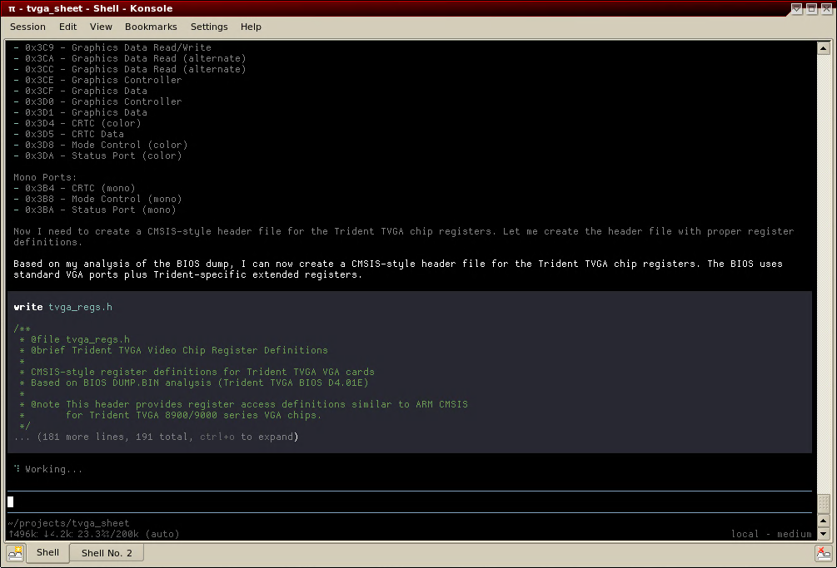Image resolution: width=837 pixels, height=568 pixels.
Task: Click the scrollbar up arrow at top
Action: (x=823, y=48)
